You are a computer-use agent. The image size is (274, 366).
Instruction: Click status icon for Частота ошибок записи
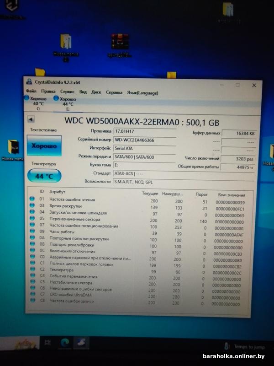(x=33, y=301)
